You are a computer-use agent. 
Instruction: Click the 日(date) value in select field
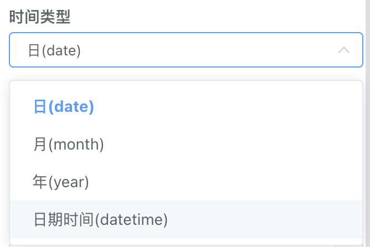coord(54,50)
